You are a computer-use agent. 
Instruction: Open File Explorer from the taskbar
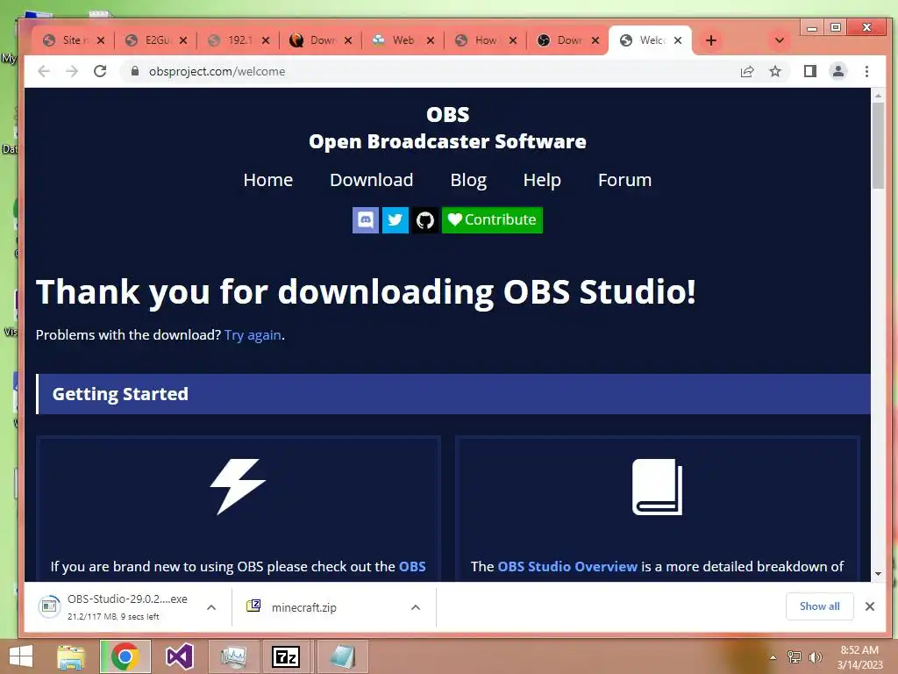(x=71, y=656)
